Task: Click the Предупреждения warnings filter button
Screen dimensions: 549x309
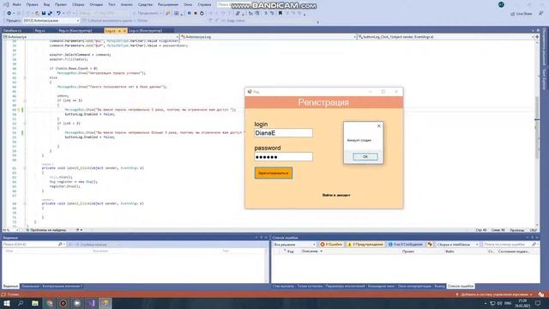Action: pos(365,244)
